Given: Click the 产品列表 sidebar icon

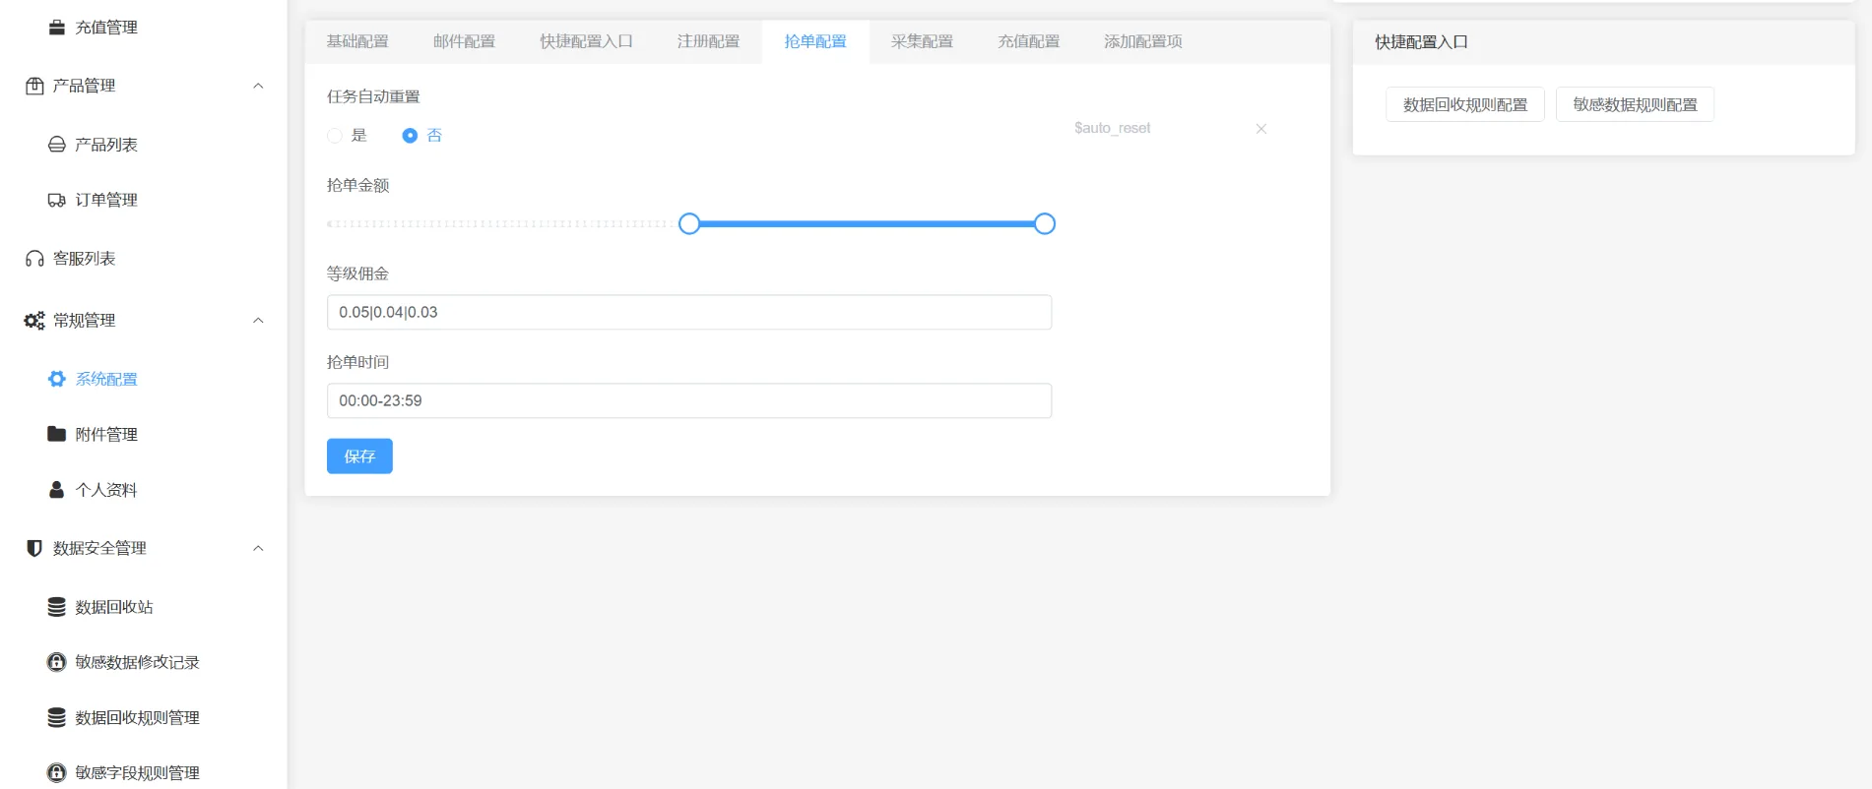Looking at the screenshot, I should 57,145.
